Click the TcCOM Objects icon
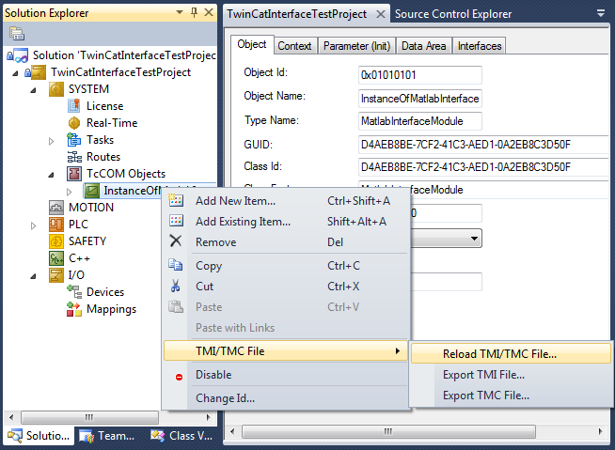This screenshot has width=615, height=450. 74,174
